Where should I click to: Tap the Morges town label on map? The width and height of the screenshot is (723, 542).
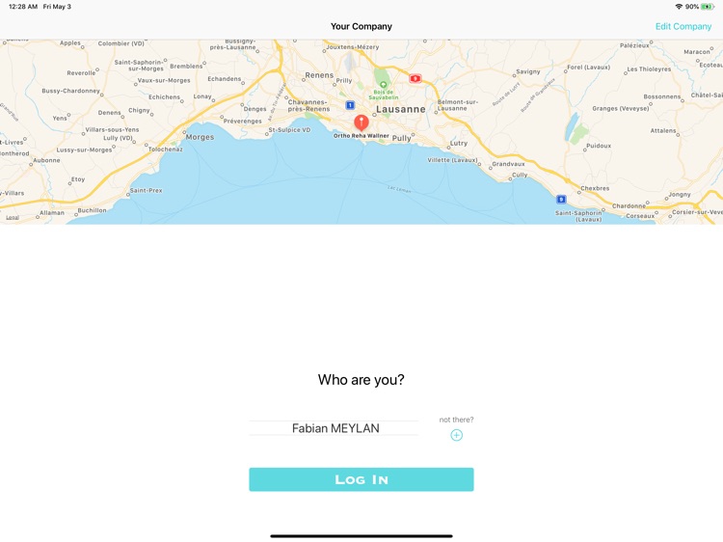(x=201, y=137)
